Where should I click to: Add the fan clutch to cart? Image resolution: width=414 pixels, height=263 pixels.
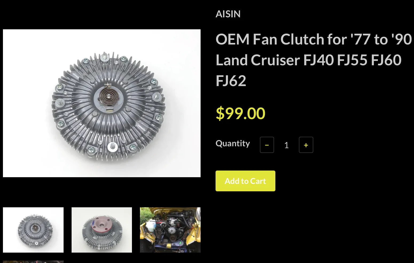point(245,181)
